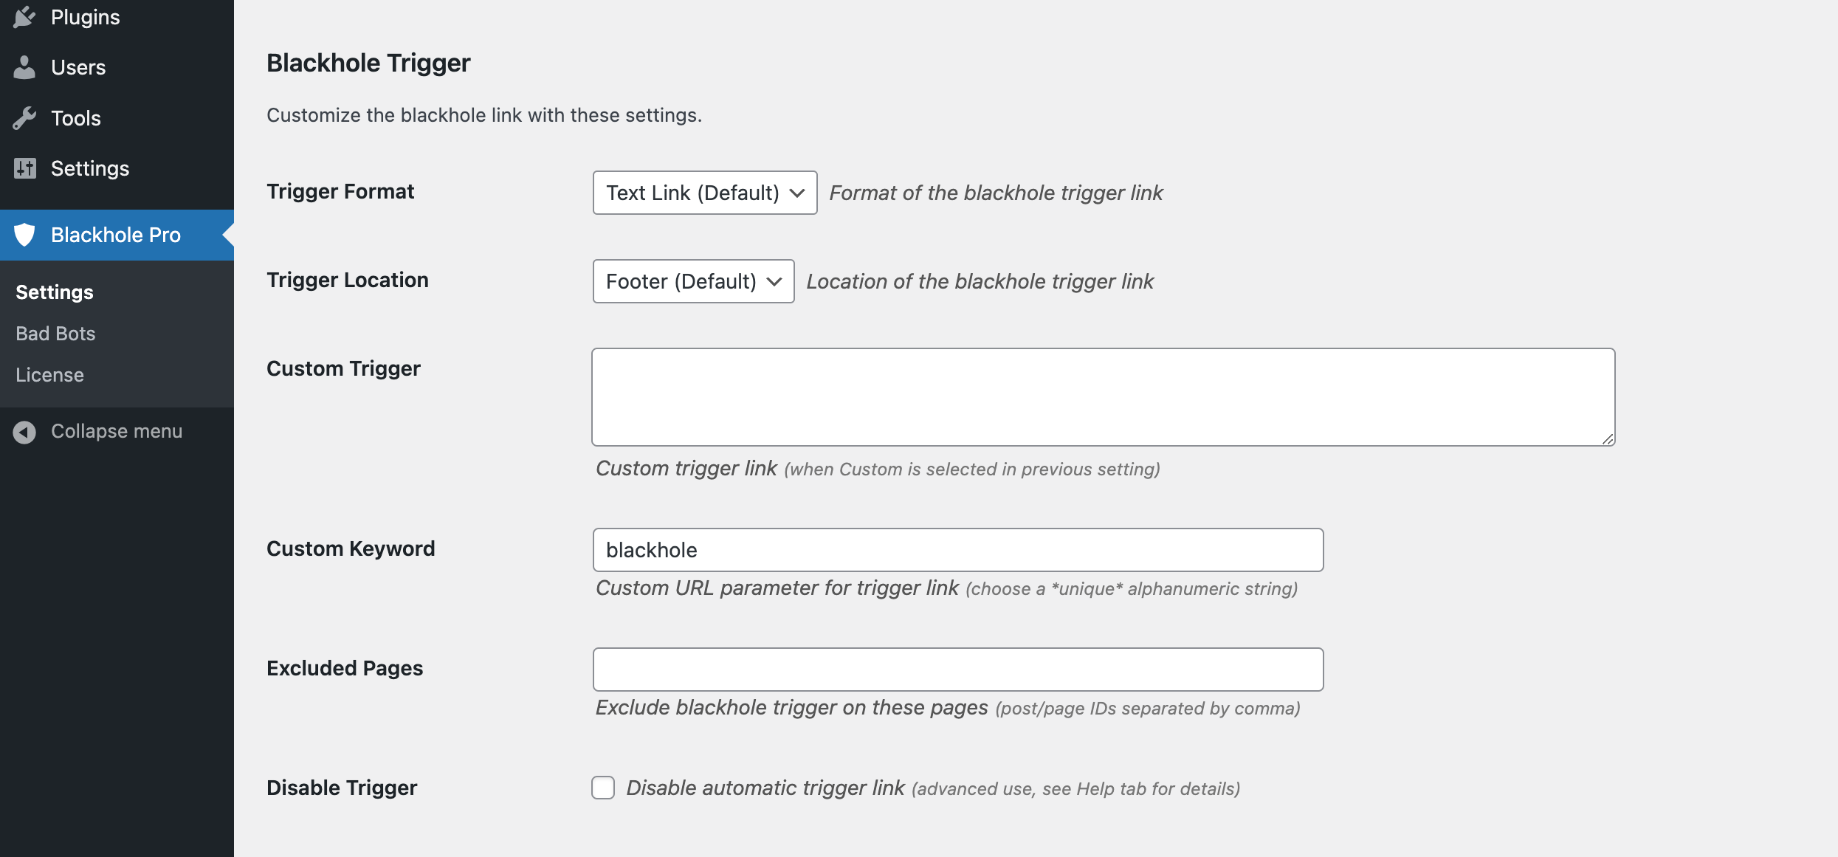Click the Excluded Pages input field
Screen dimensions: 1838x857
(x=958, y=670)
